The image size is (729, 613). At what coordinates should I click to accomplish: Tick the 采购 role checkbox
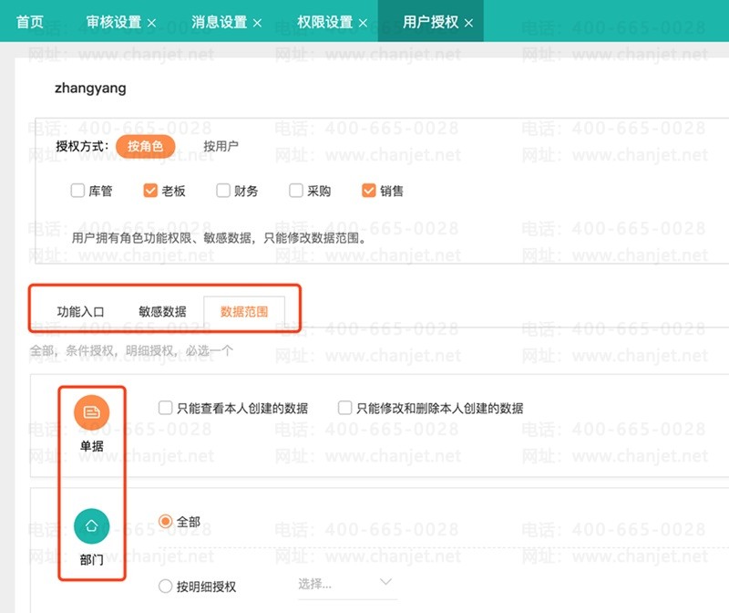pyautogui.click(x=296, y=191)
